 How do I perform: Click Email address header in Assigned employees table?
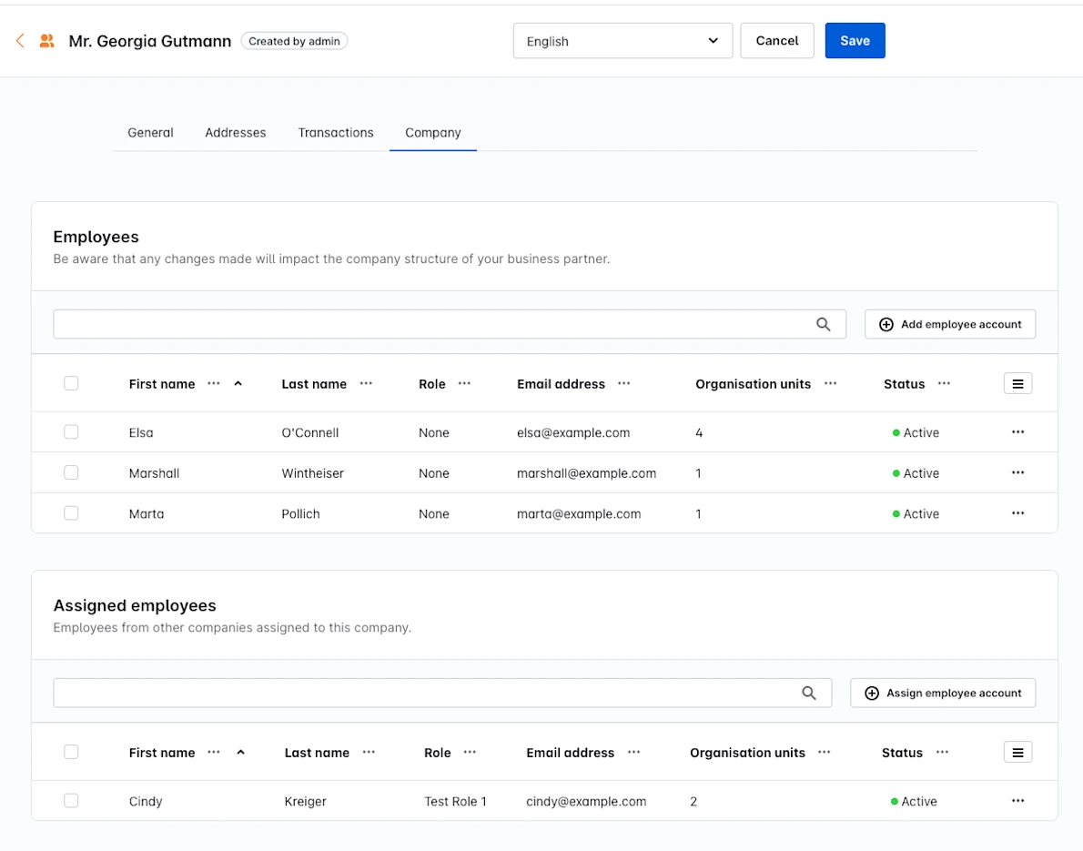[571, 753]
